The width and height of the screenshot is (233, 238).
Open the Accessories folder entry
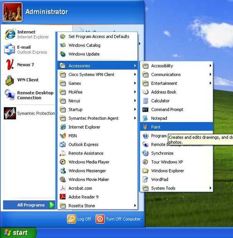pyautogui.click(x=98, y=66)
